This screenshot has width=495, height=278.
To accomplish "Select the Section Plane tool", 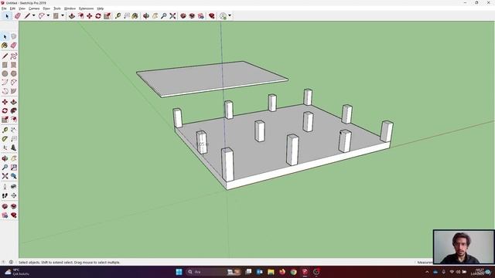I will (x=14, y=195).
